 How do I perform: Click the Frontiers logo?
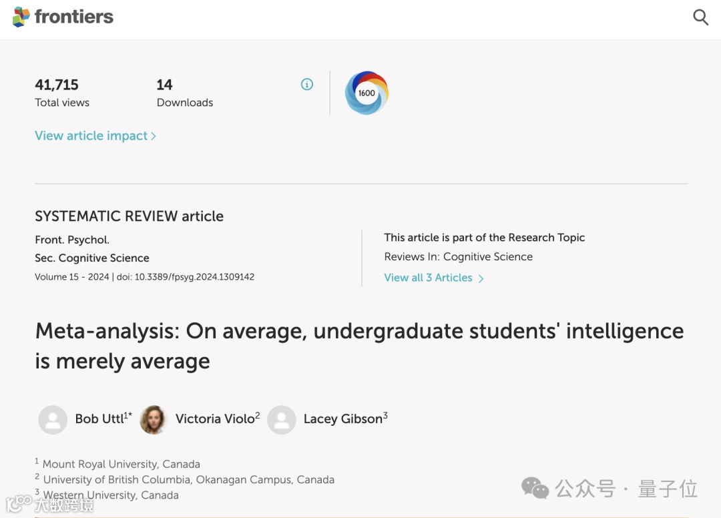63,17
